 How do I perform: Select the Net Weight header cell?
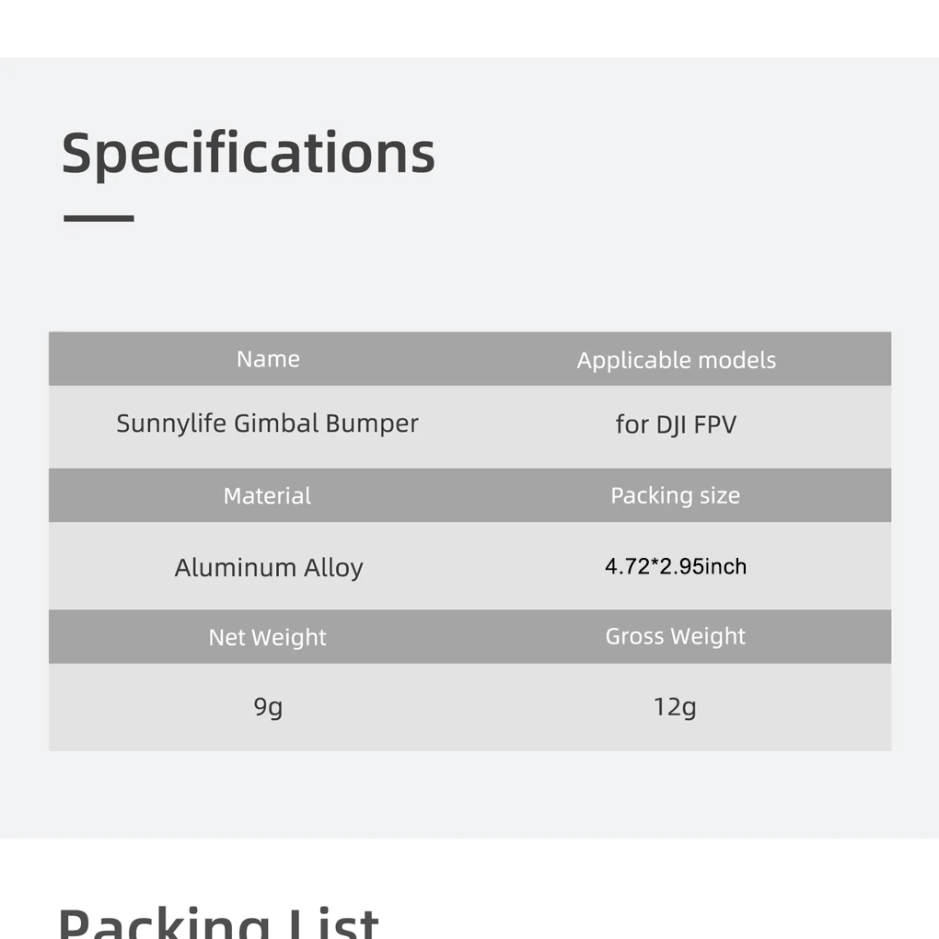(x=267, y=637)
